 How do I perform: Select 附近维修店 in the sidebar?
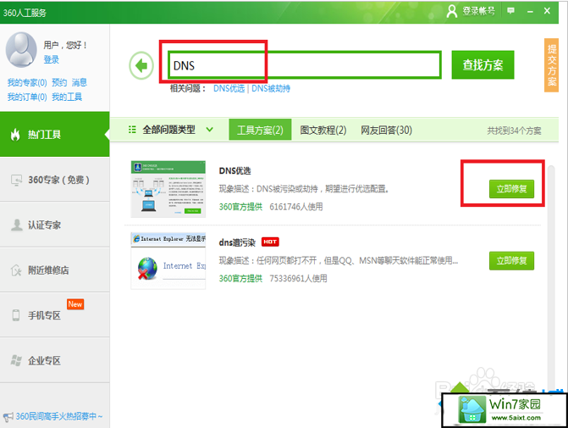(55, 270)
